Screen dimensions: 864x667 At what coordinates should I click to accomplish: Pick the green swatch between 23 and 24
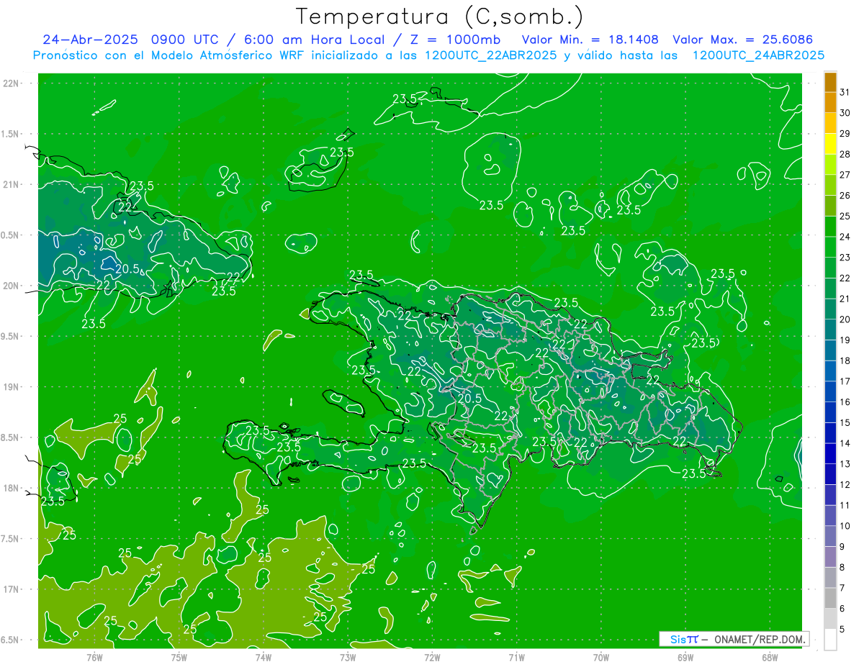tap(830, 248)
